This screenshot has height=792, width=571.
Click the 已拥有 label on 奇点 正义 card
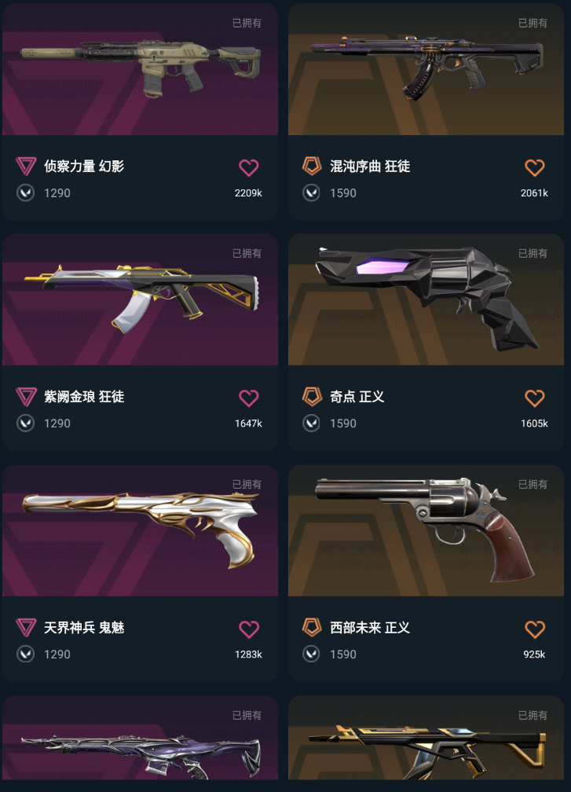click(533, 254)
